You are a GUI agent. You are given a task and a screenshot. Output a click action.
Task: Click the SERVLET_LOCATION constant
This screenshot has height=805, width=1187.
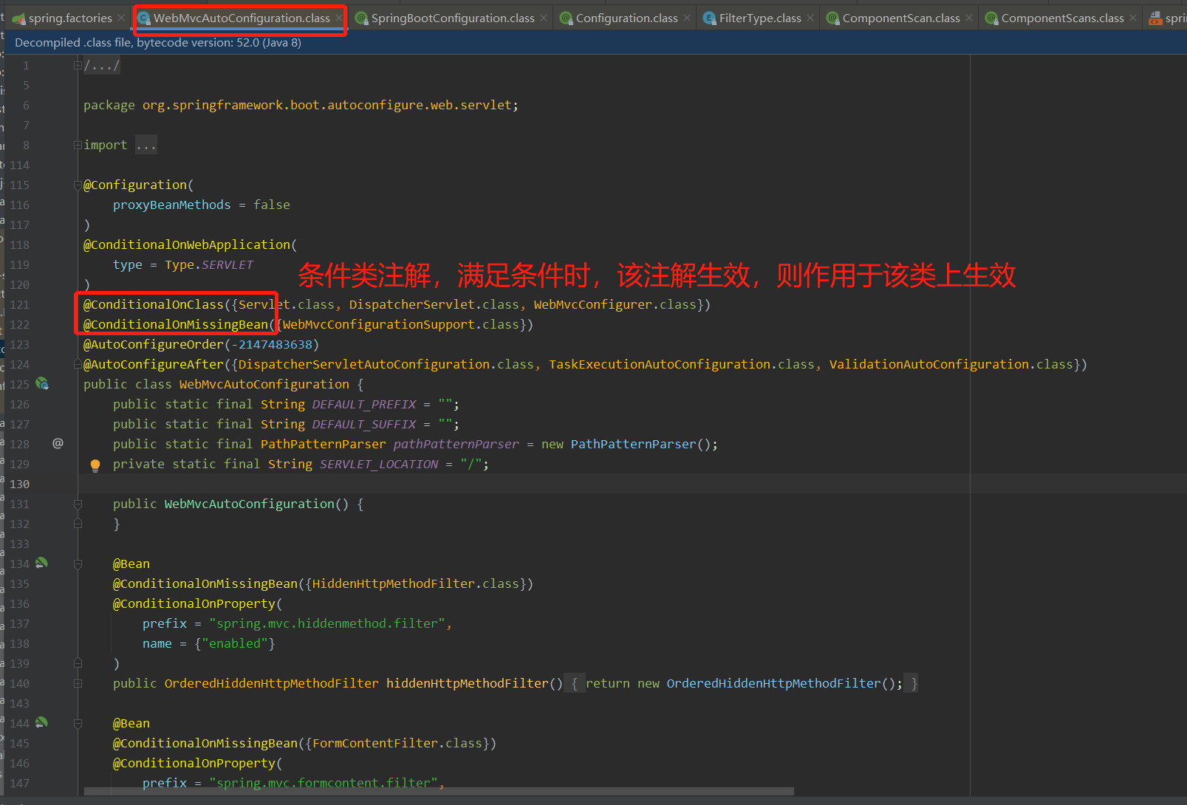pyautogui.click(x=379, y=464)
